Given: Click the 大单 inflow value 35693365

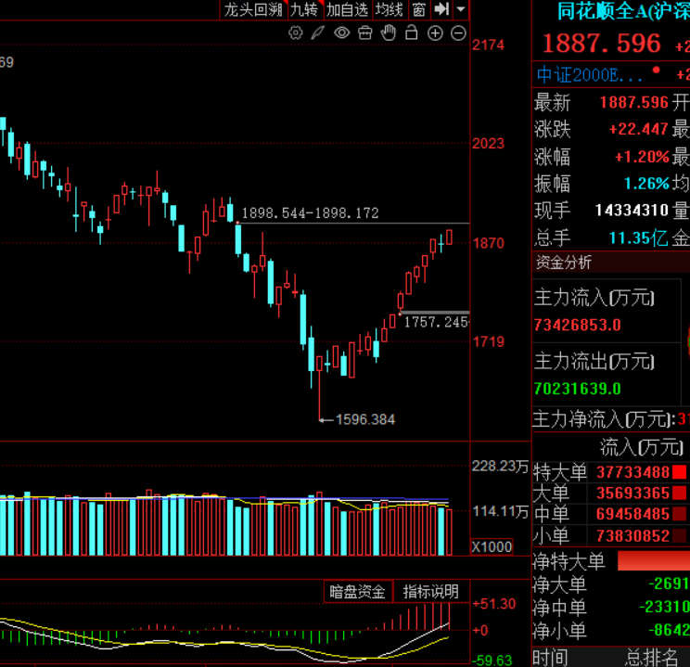Looking at the screenshot, I should tap(632, 494).
